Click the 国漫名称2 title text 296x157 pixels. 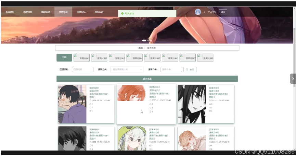pyautogui.click(x=155, y=87)
